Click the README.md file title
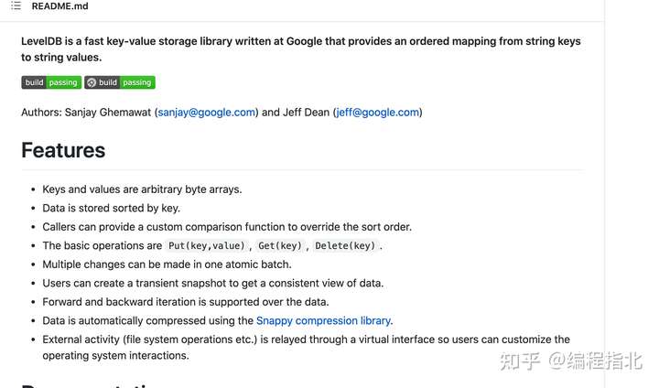The height and width of the screenshot is (388, 659). point(60,6)
